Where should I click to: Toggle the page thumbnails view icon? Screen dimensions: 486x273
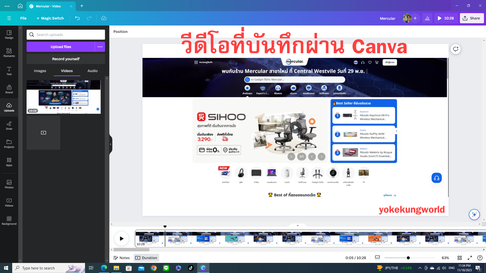pos(377,258)
